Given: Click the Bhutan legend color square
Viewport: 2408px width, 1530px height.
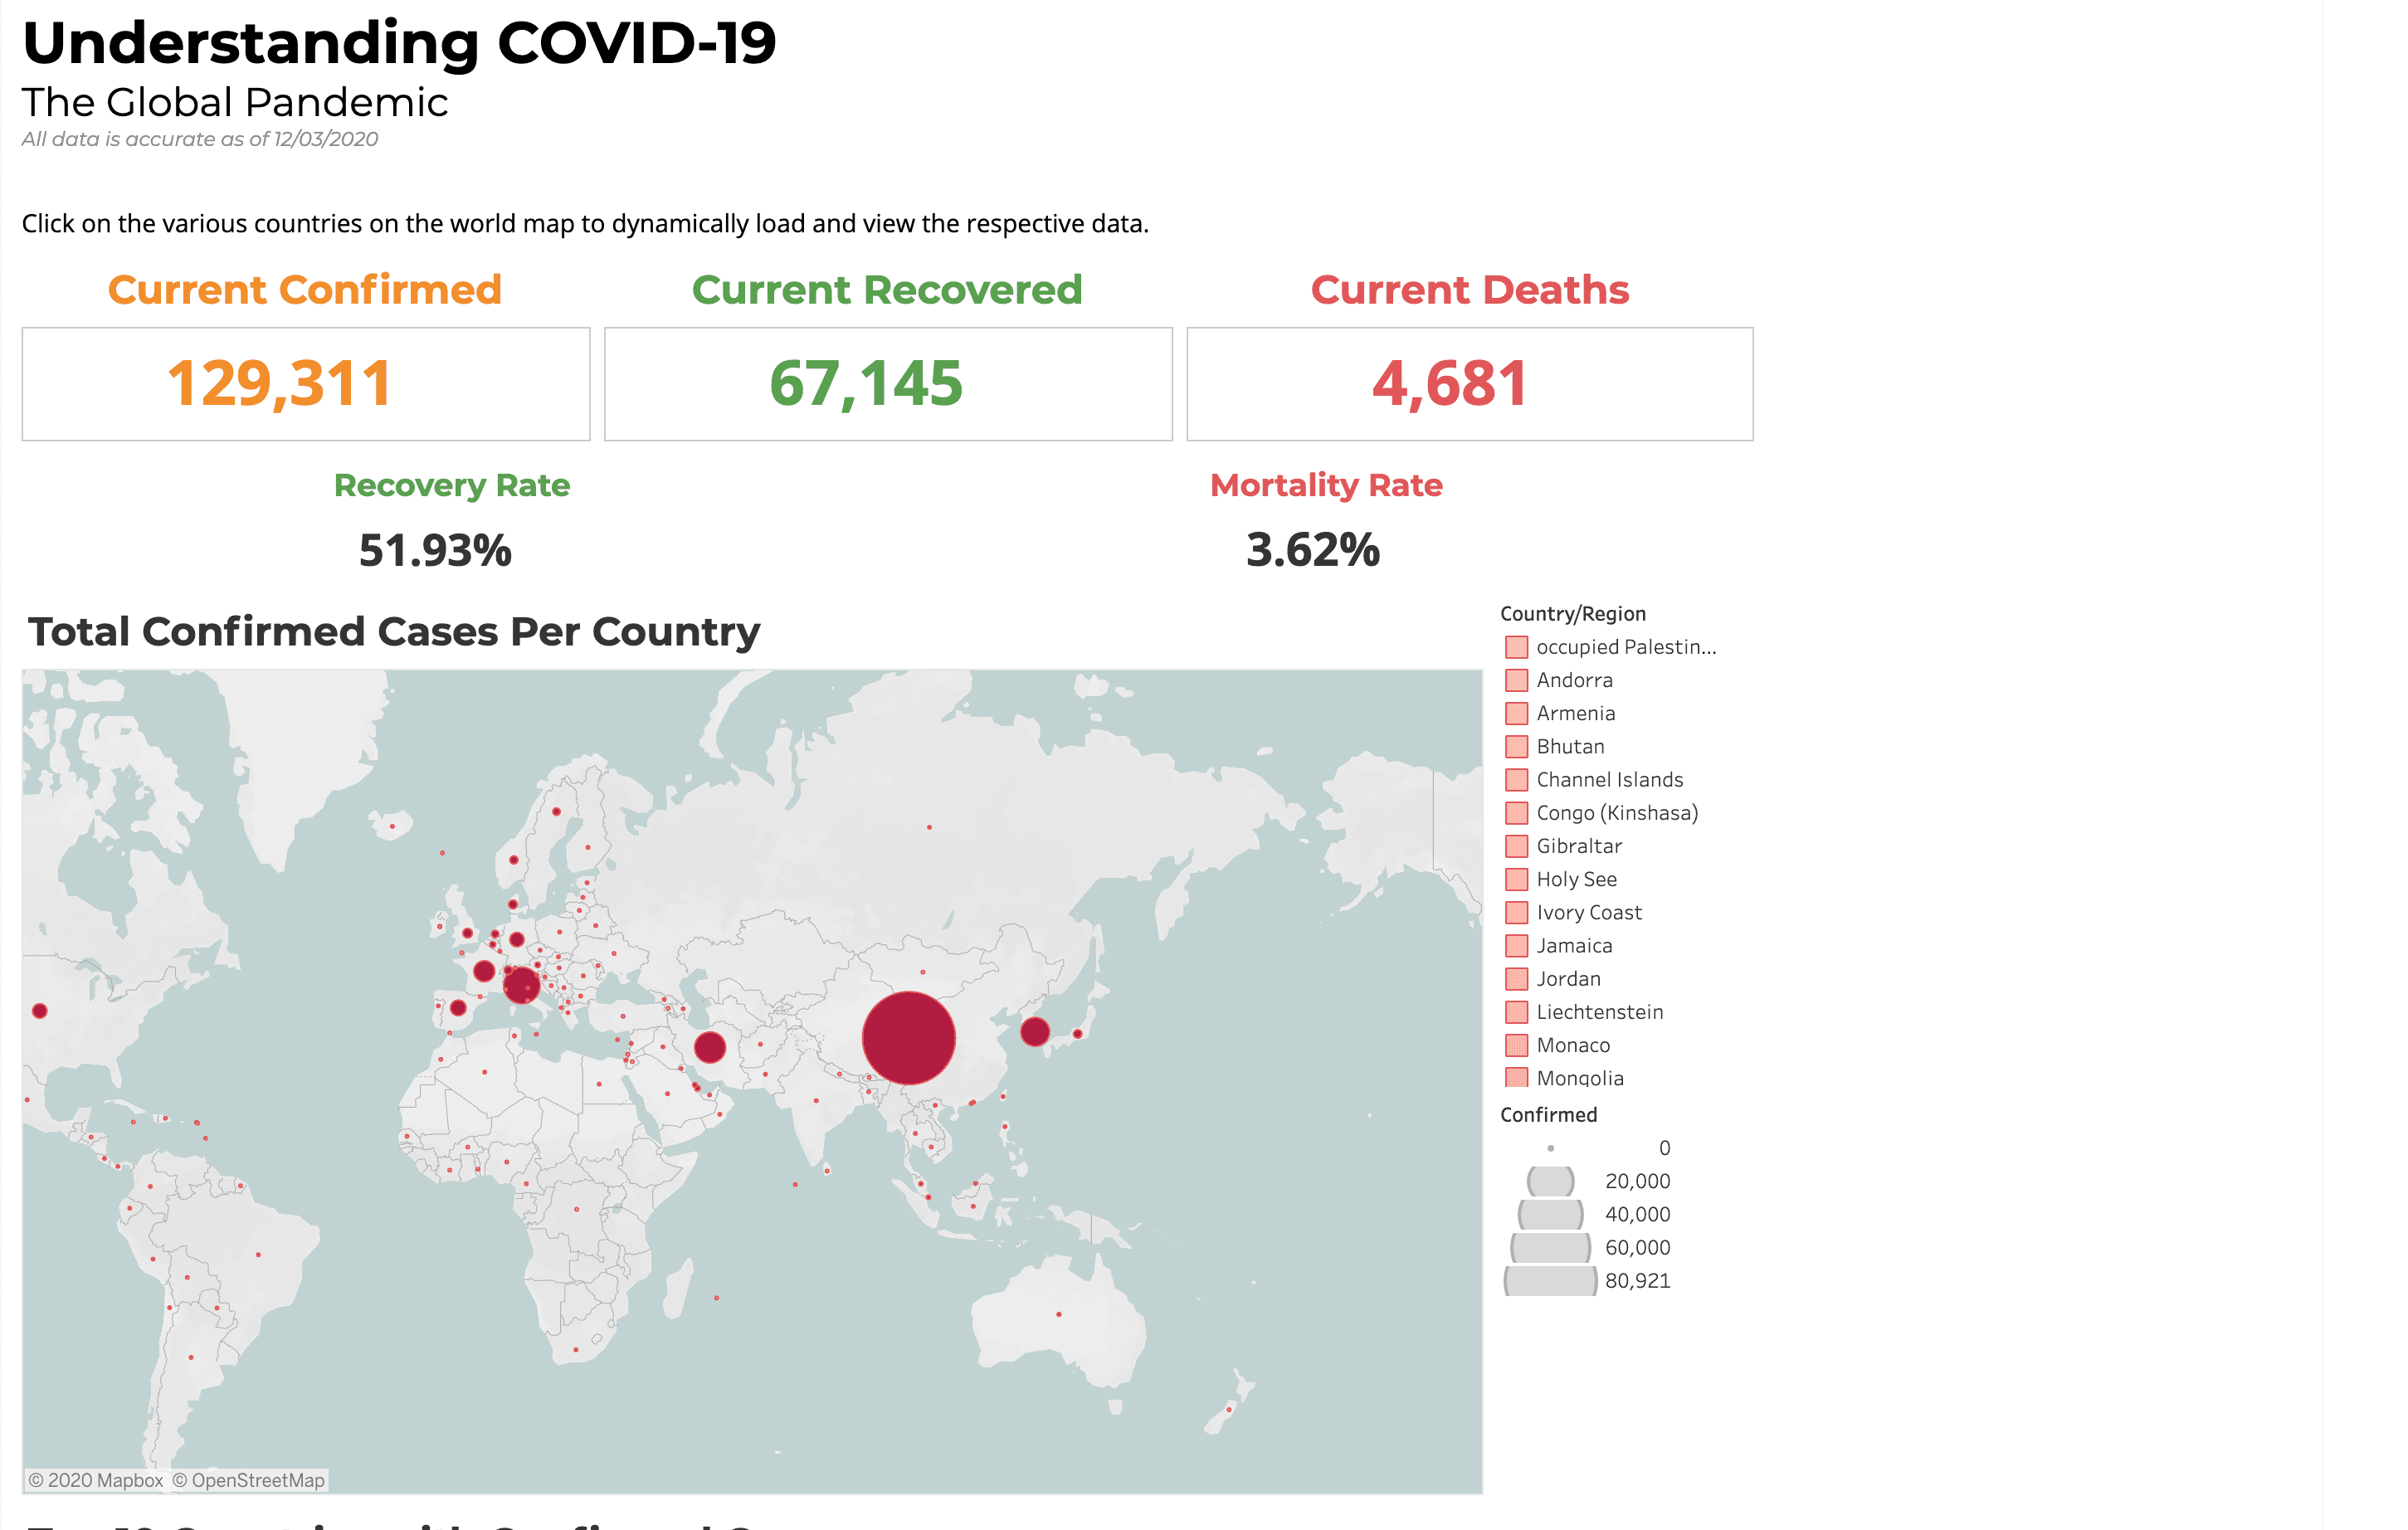Looking at the screenshot, I should (x=1515, y=746).
